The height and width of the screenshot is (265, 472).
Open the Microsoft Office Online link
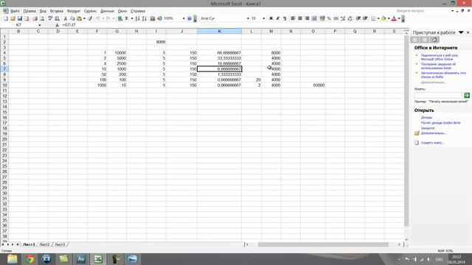[x=440, y=57]
